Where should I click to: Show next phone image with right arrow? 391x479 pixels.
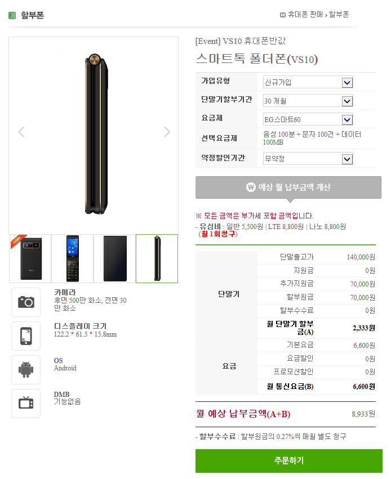(167, 132)
